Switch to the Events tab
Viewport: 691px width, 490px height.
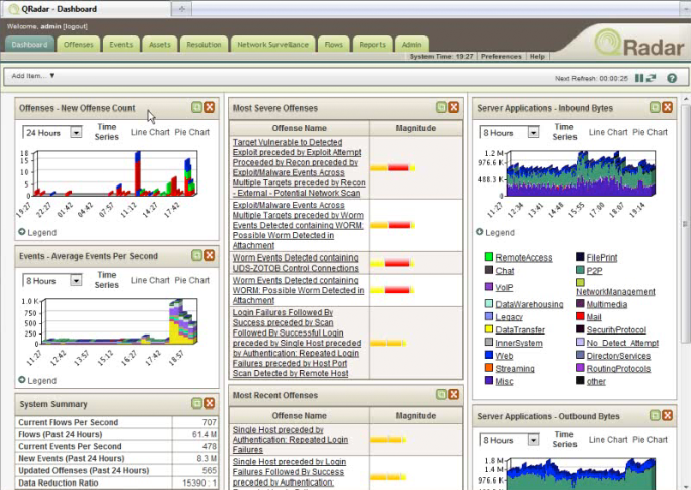[x=121, y=45]
